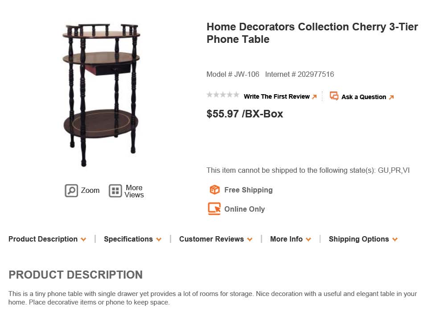
Task: Click the phone table product image
Action: (x=101, y=95)
